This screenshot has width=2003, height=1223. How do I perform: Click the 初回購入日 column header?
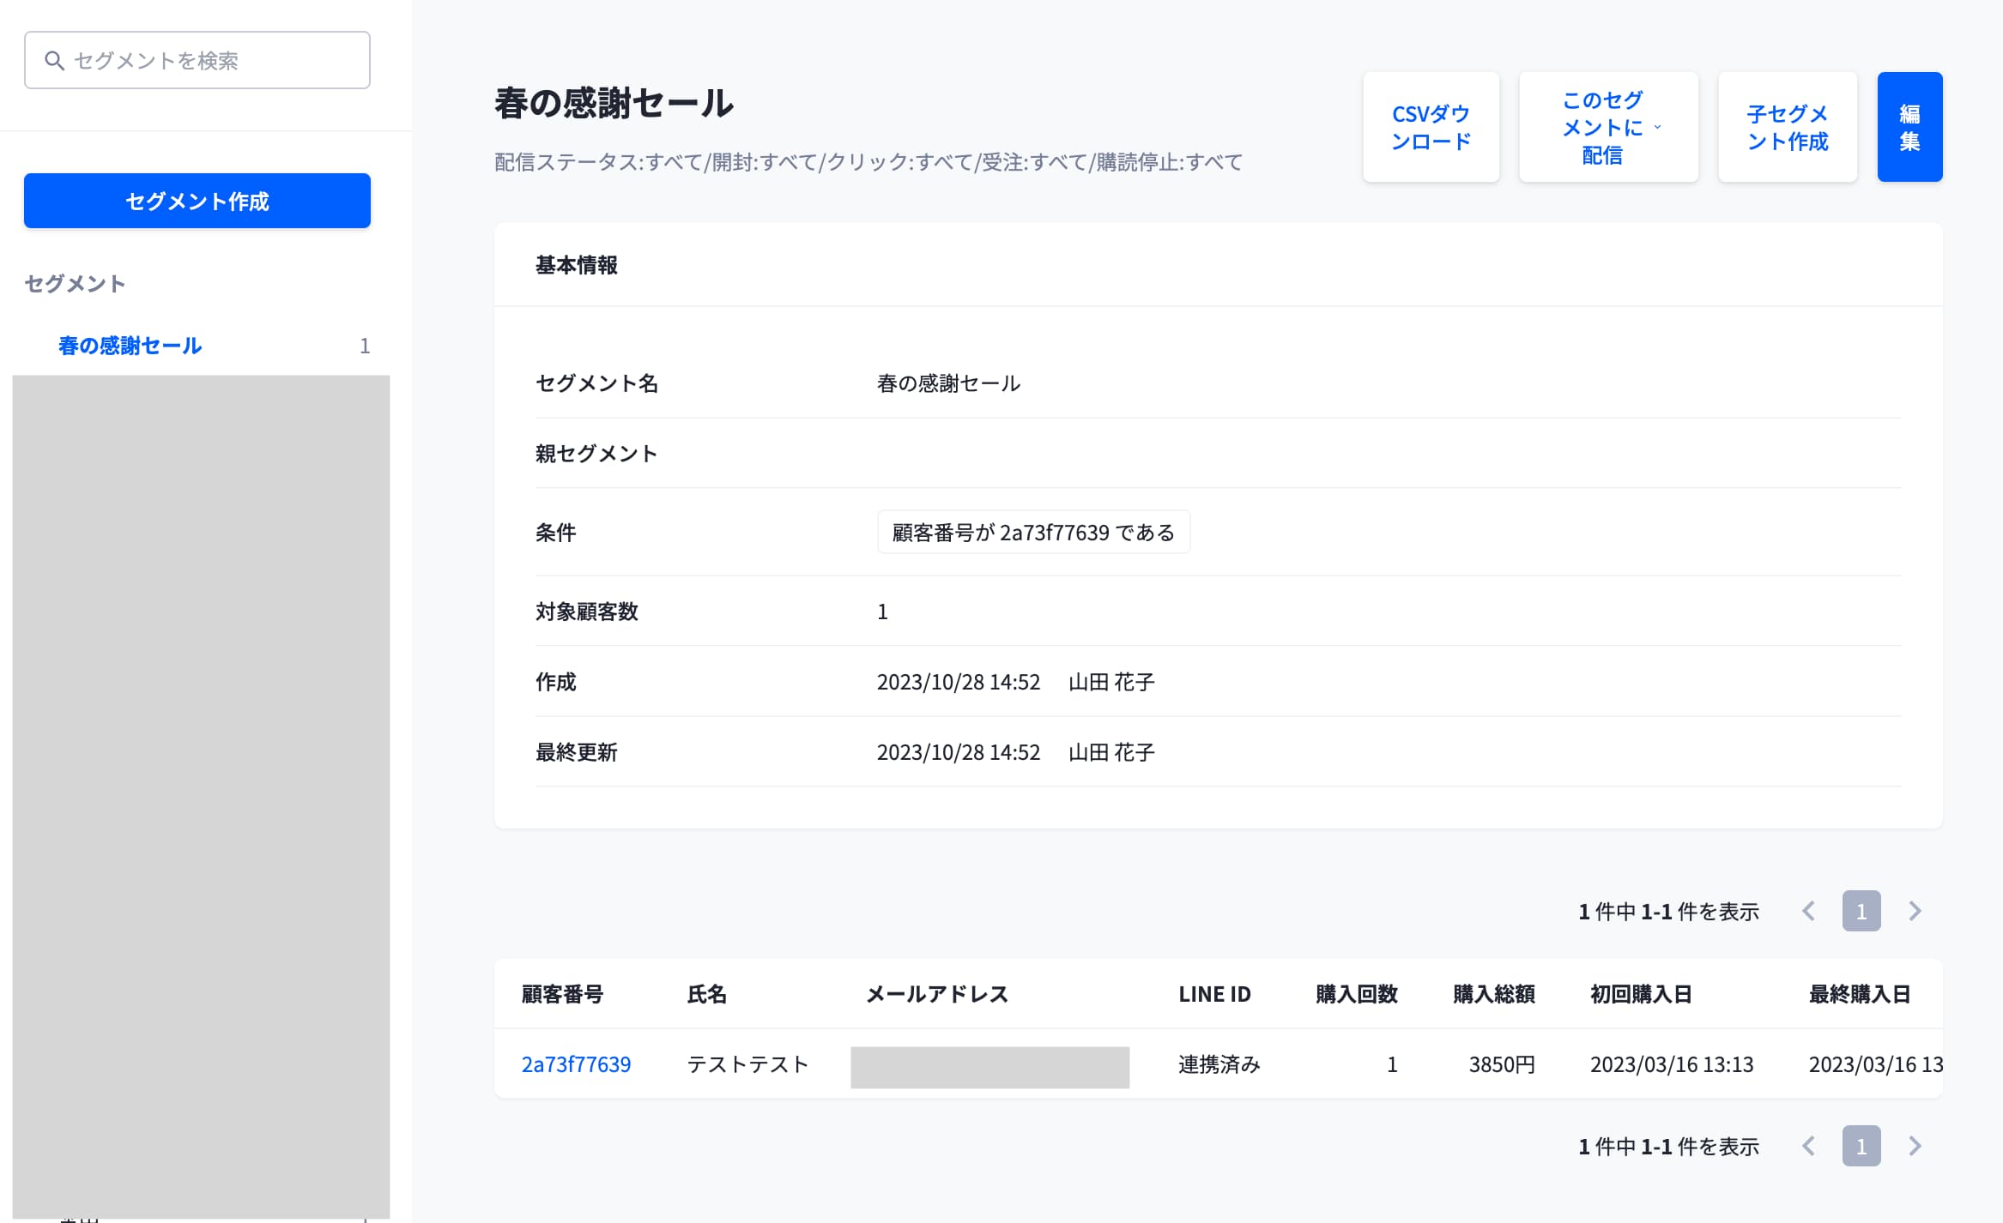point(1640,994)
